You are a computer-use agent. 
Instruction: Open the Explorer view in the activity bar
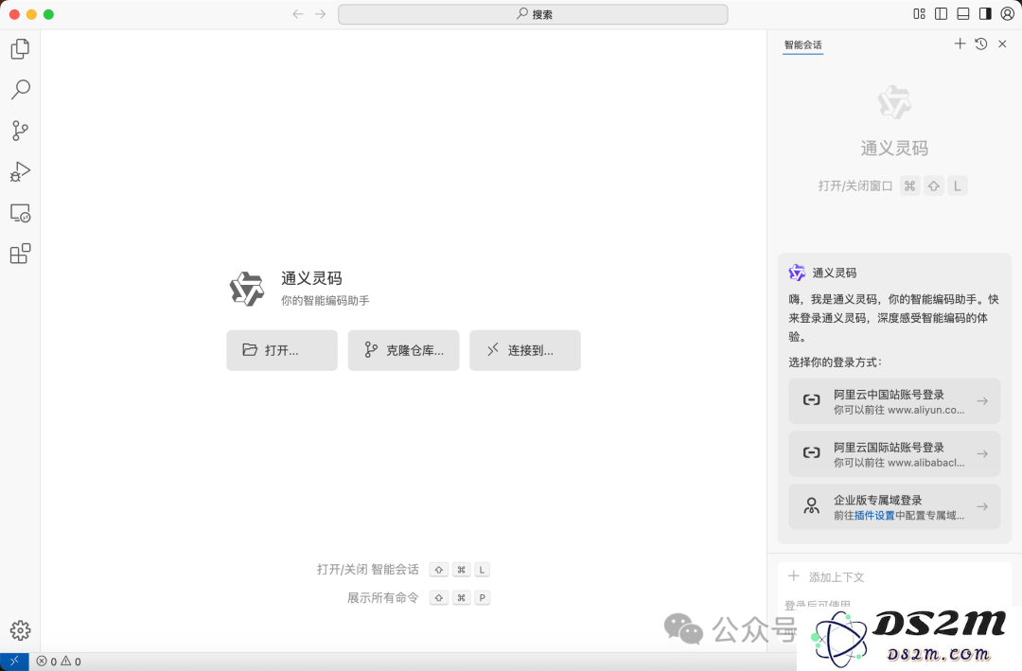coord(20,49)
